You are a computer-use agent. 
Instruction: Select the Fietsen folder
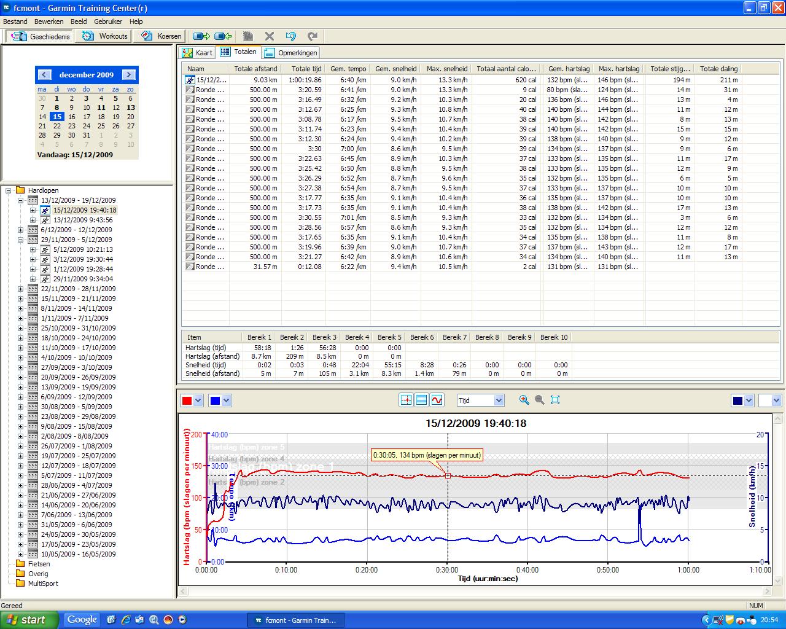pyautogui.click(x=39, y=564)
